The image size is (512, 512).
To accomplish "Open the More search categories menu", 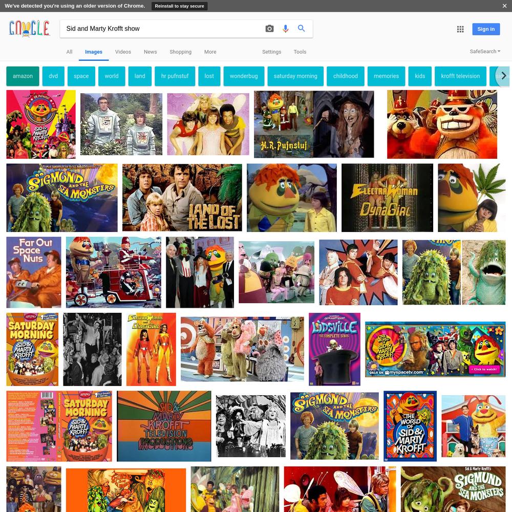I will point(210,52).
